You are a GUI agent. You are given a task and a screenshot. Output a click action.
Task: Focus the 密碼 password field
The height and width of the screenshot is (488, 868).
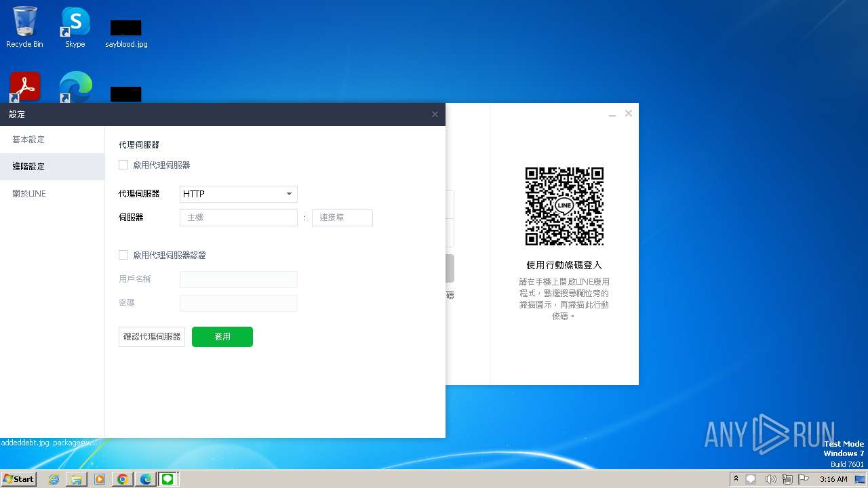click(239, 303)
